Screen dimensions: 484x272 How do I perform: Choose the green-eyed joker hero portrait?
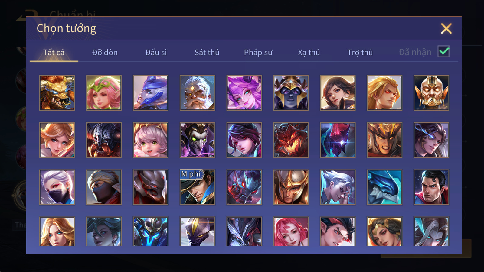[197, 140]
